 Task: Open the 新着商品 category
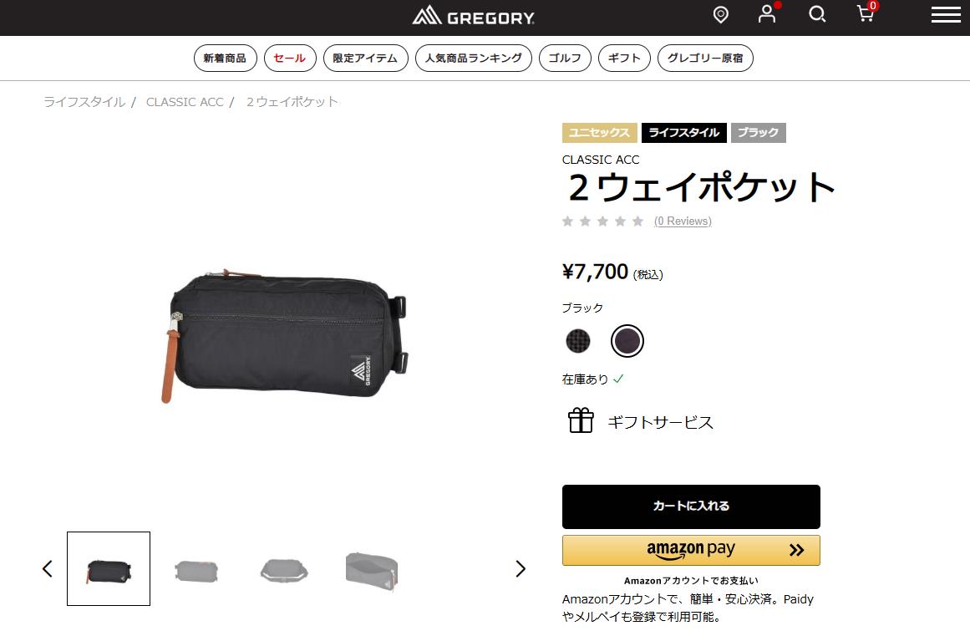coord(226,59)
